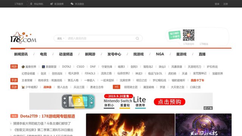The width and height of the screenshot is (242, 136).
Task: Open 直播 in main navigation
Action: [x=202, y=54]
